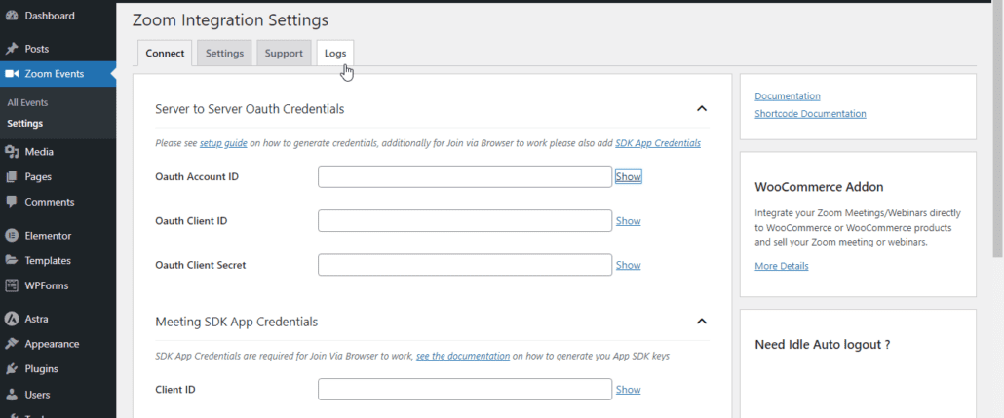The image size is (1004, 418).
Task: Show the Oauth Client Secret value
Action: click(628, 265)
